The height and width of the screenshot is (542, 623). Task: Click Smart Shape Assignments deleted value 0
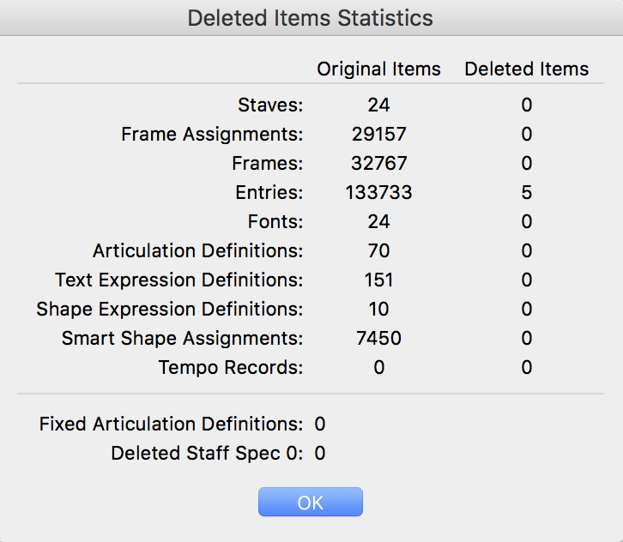527,338
